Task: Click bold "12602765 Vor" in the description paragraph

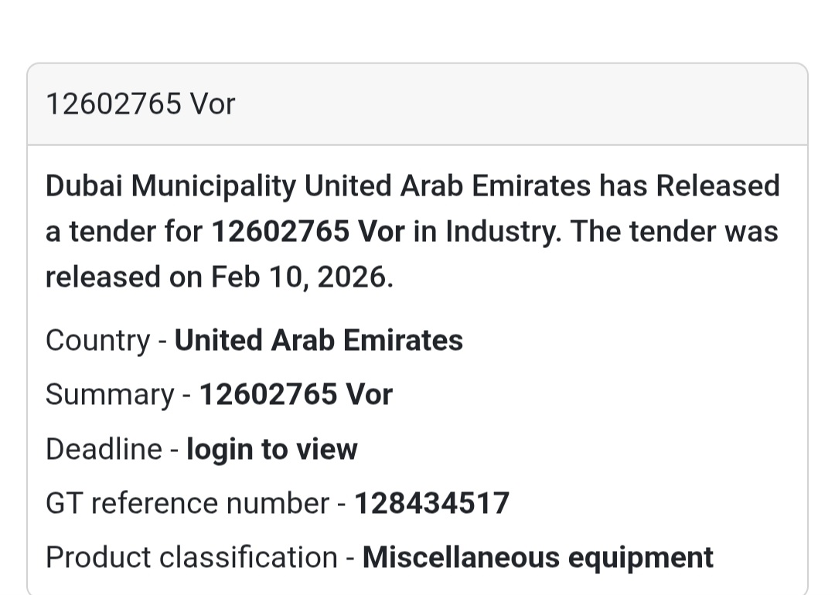Action: [x=308, y=232]
